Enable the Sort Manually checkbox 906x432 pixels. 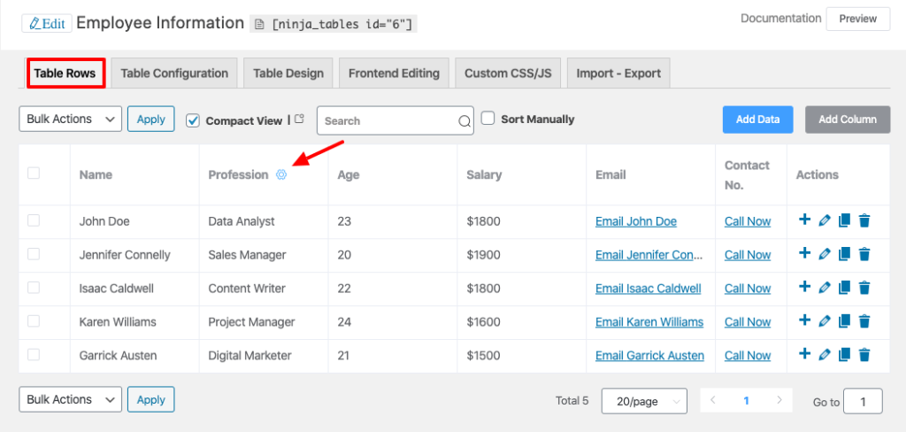(x=488, y=119)
